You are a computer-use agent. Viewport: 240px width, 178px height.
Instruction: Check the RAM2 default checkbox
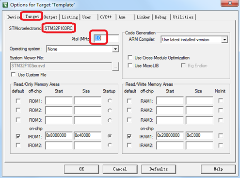[129, 110]
